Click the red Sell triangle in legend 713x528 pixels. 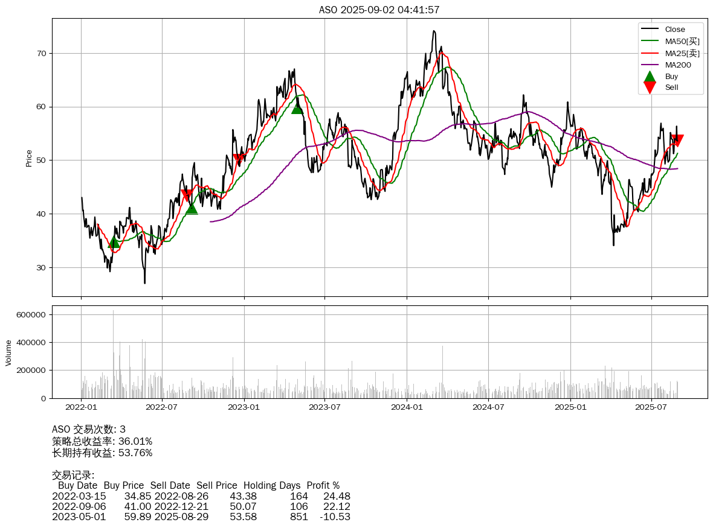click(650, 87)
